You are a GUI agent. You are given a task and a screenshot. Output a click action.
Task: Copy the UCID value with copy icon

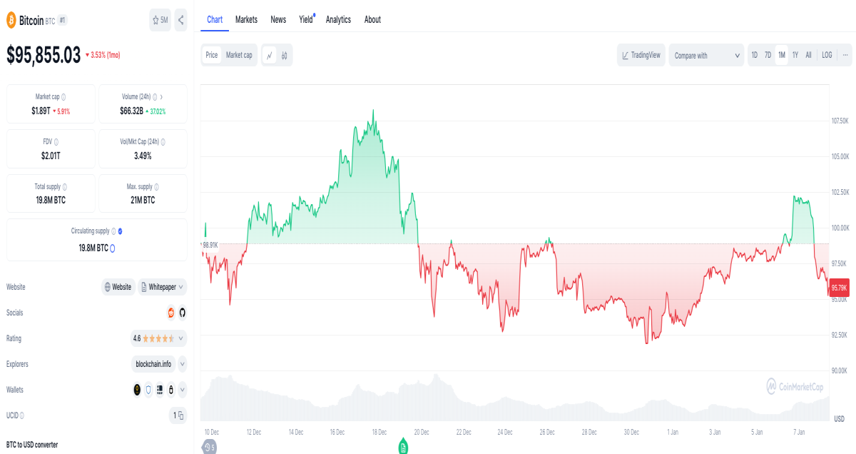178,415
